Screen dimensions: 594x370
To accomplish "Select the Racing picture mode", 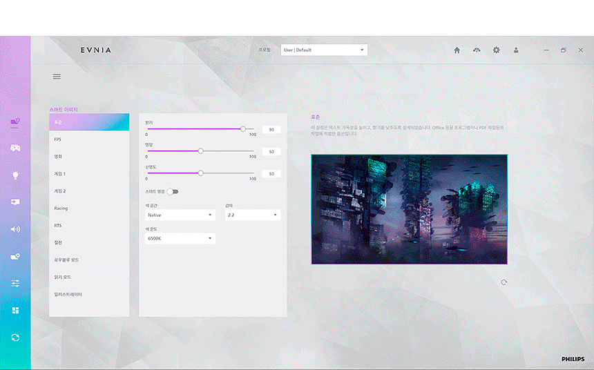I will (x=88, y=208).
